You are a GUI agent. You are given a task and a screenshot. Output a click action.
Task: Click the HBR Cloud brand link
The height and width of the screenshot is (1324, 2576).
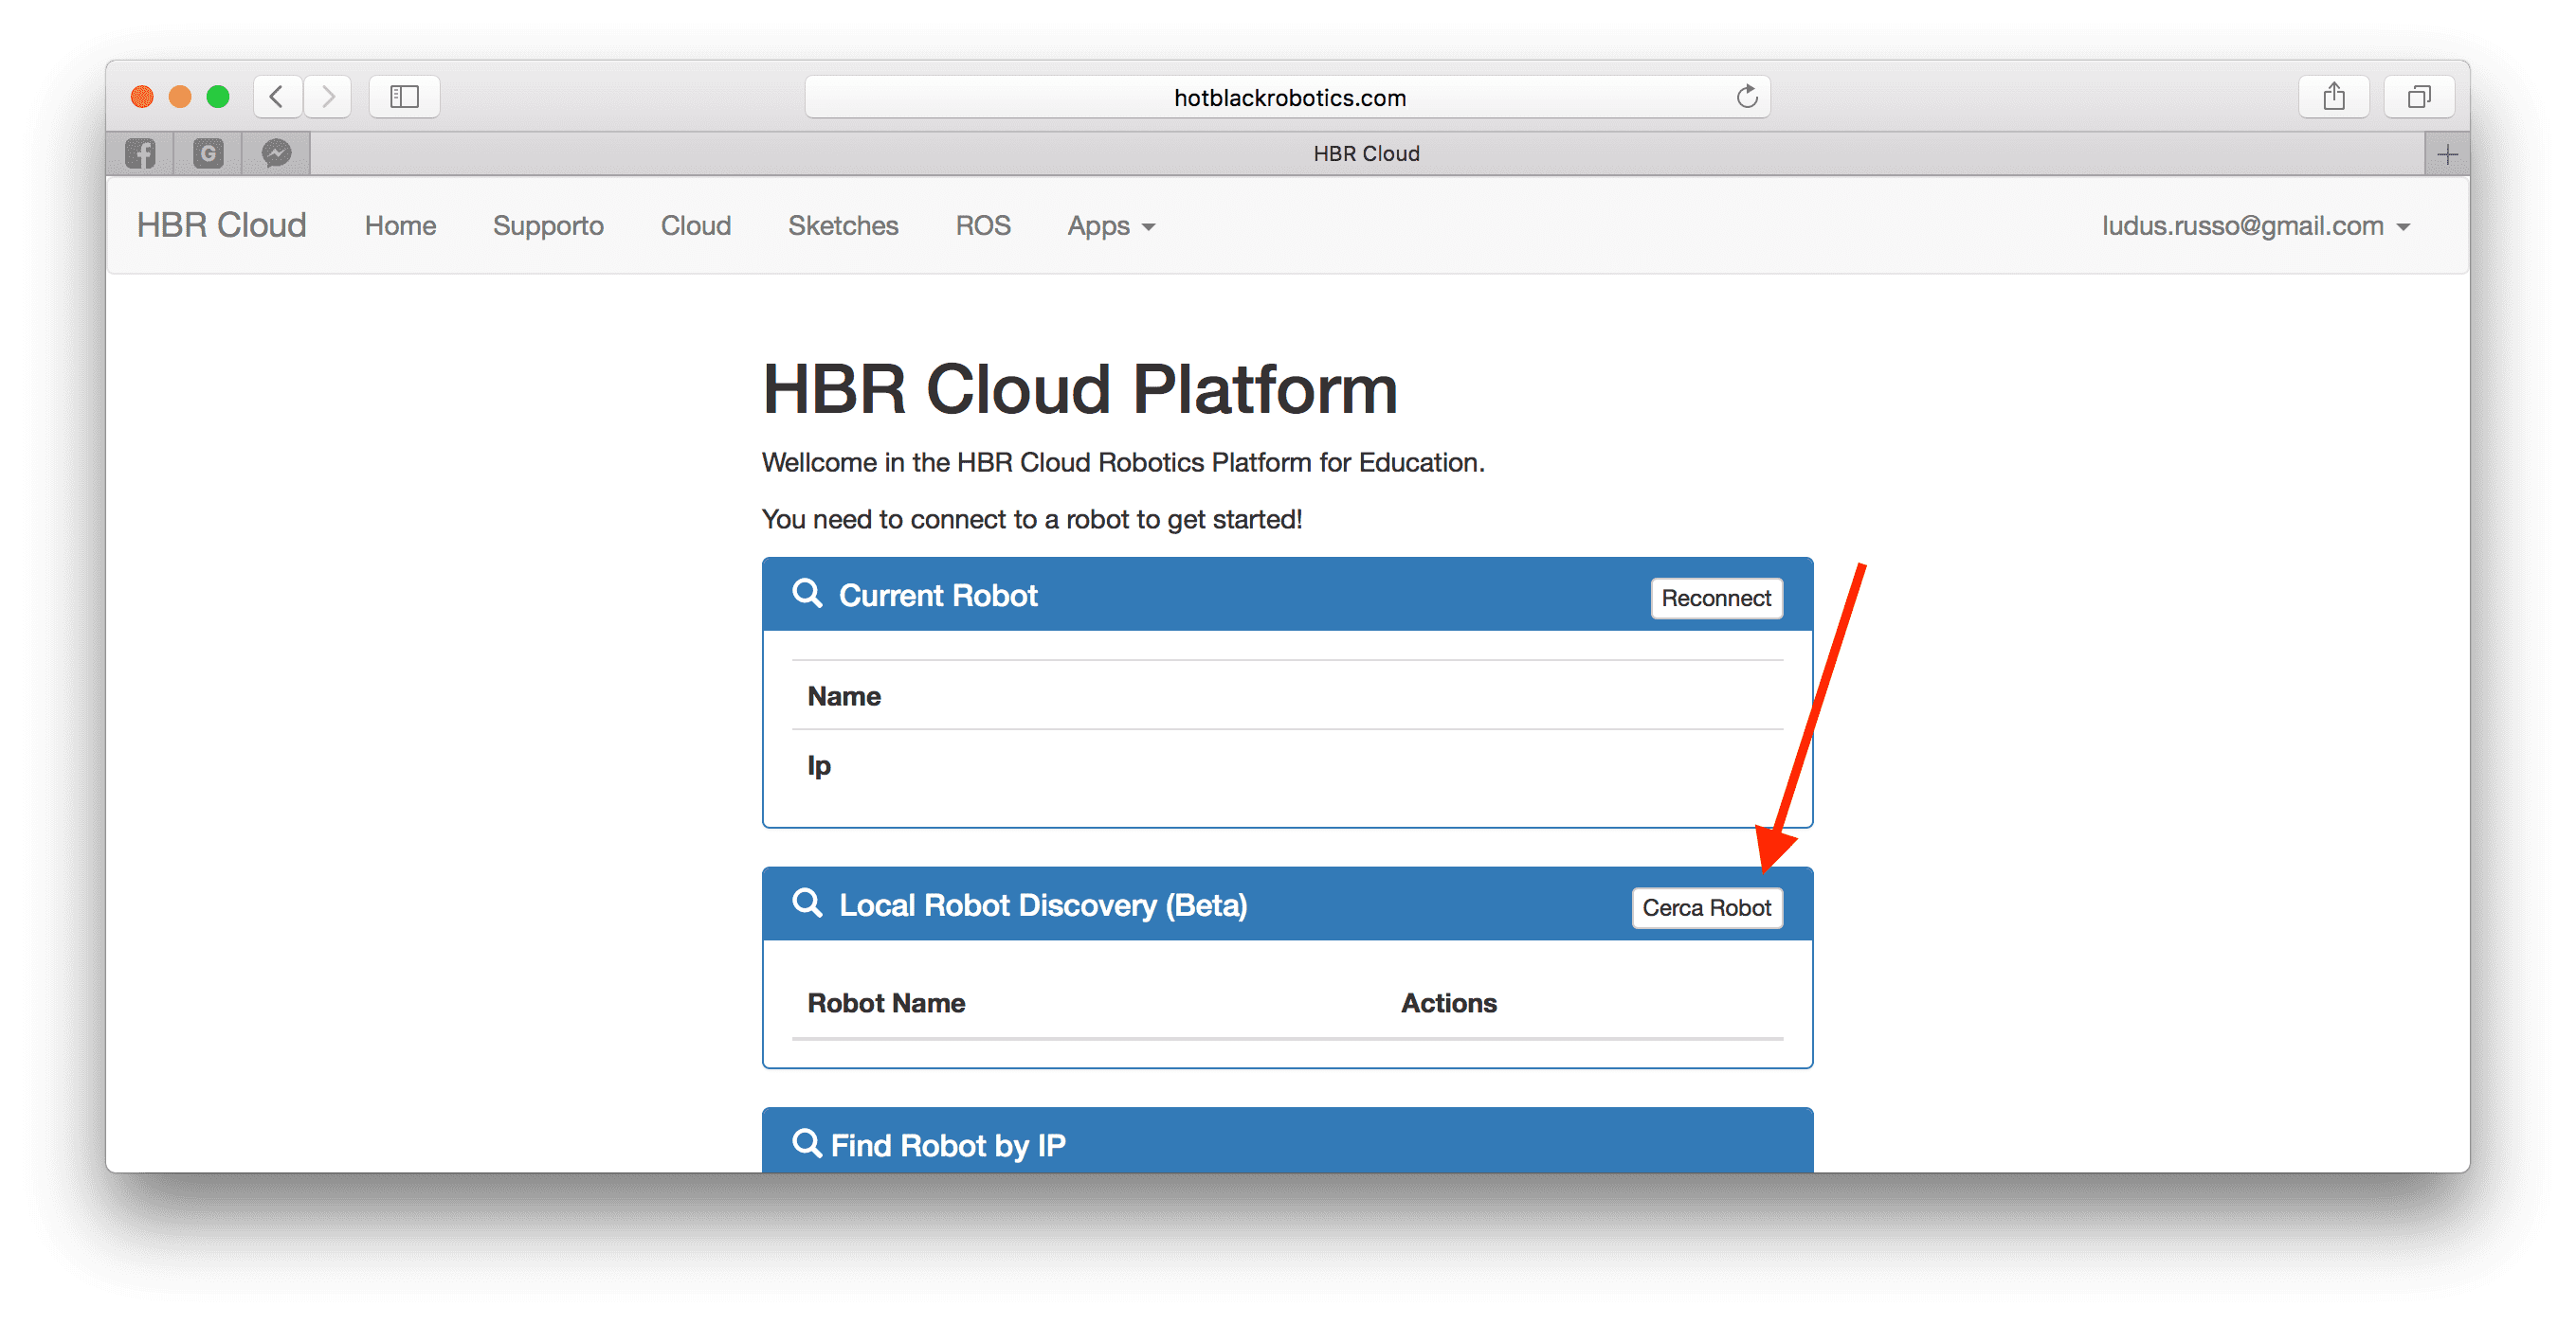coord(222,225)
